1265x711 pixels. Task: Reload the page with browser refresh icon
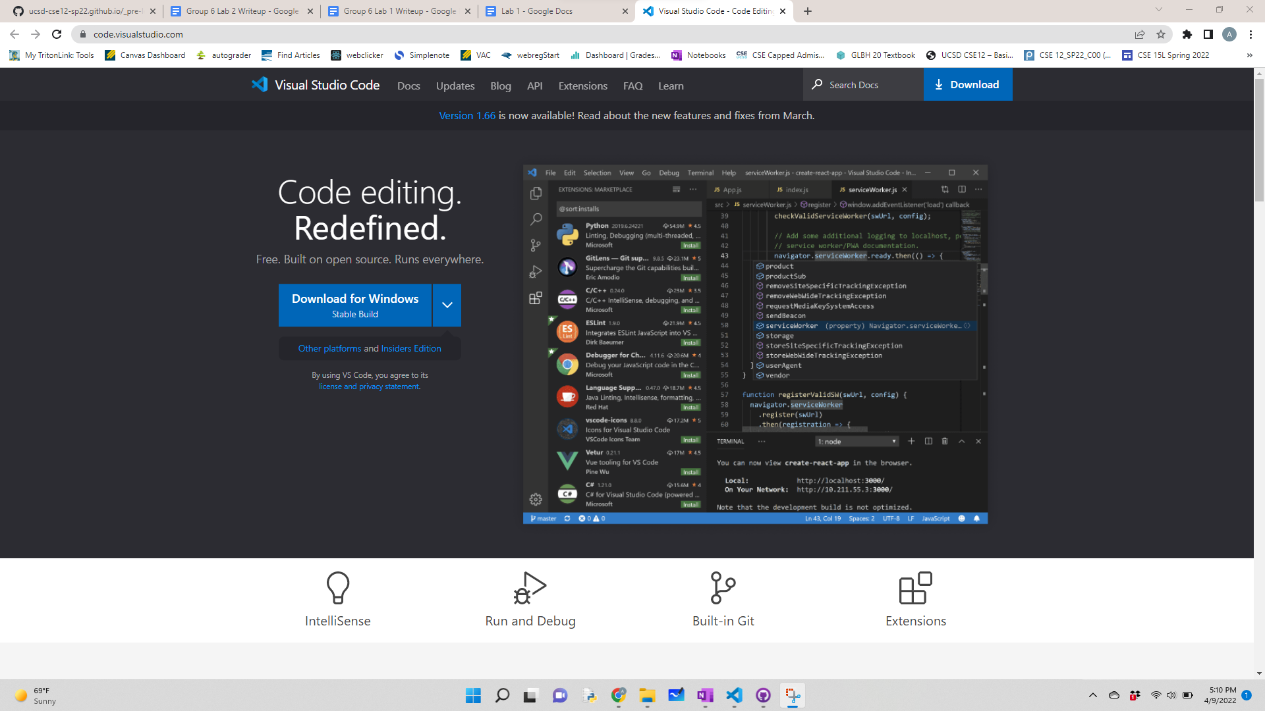(x=57, y=34)
